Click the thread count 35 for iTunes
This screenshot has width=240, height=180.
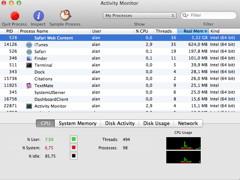point(173,44)
